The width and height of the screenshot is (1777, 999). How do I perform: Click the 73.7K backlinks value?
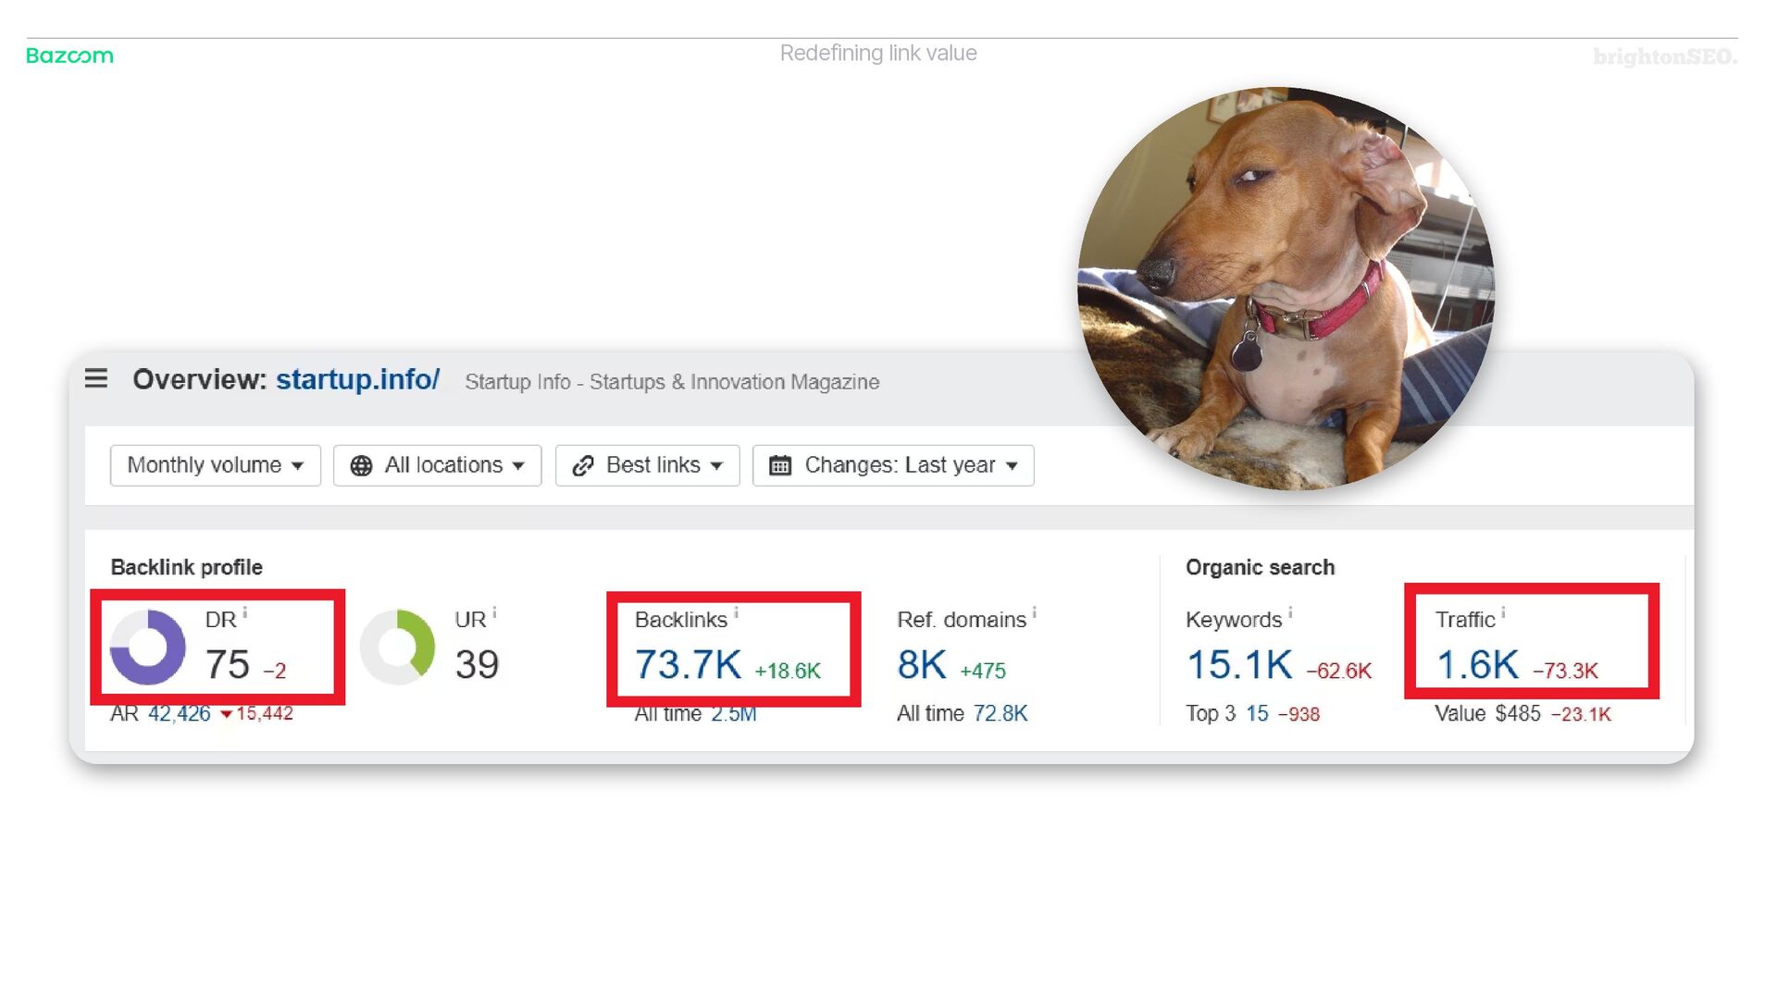[688, 665]
